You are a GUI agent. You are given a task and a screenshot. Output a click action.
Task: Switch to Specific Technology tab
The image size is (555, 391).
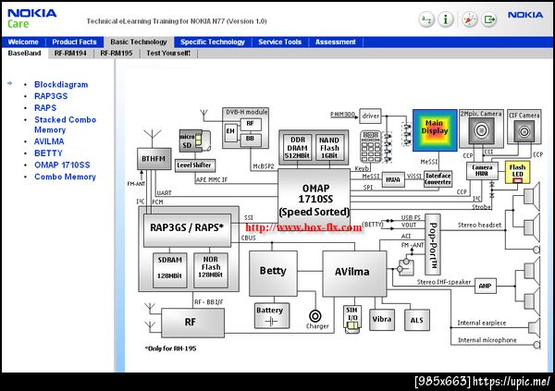click(x=213, y=43)
